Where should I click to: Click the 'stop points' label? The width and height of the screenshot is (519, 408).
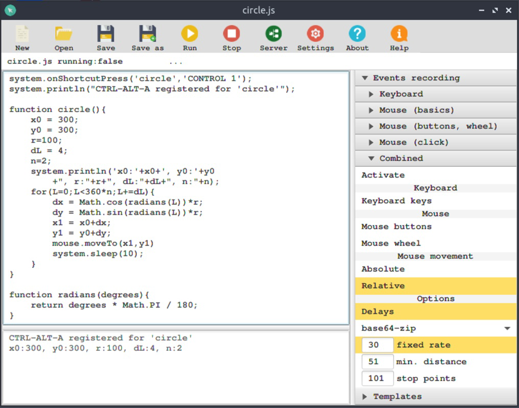[426, 378]
